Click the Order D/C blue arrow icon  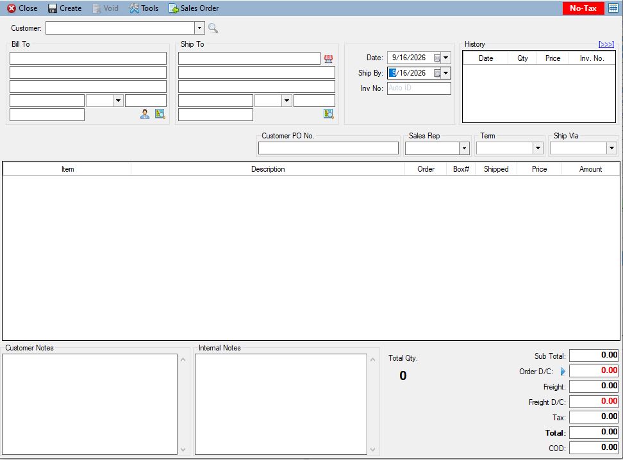[563, 372]
